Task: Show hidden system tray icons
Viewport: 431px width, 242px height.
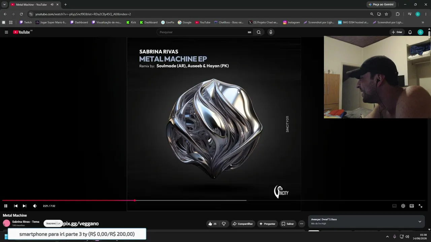Action: click(x=387, y=237)
